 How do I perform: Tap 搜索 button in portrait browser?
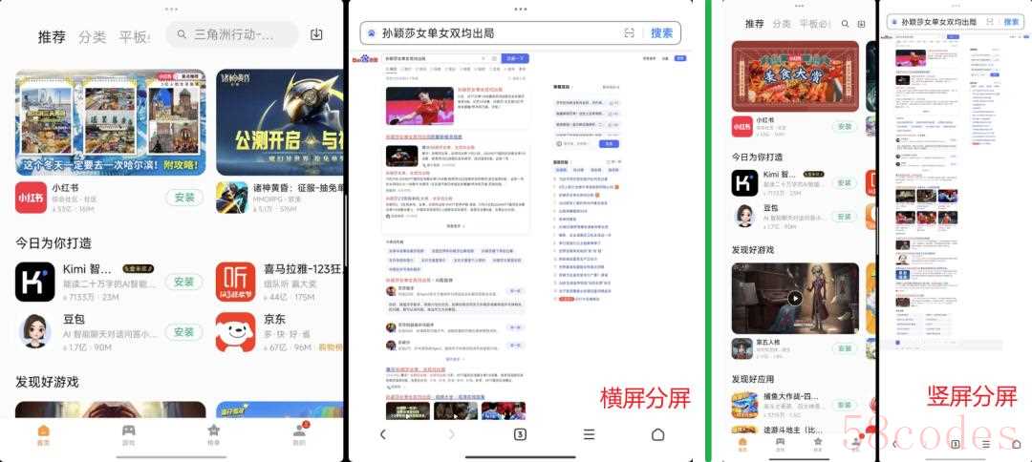coord(1011,22)
